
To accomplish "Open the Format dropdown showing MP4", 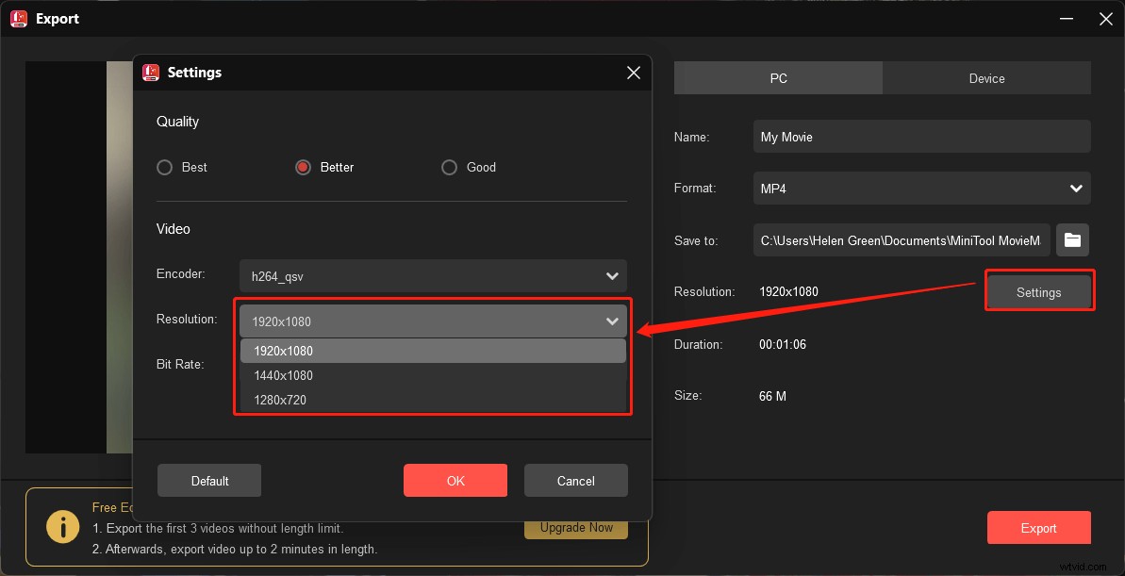I will click(921, 189).
